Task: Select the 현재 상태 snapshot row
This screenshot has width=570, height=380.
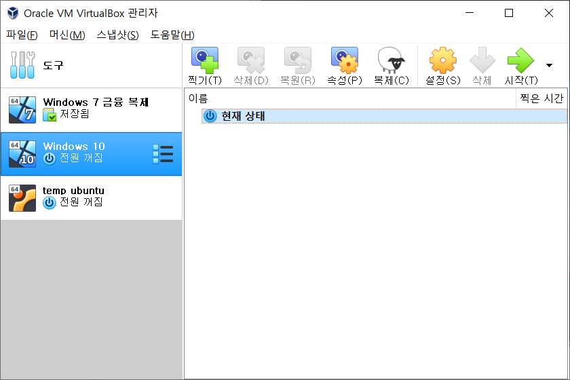Action: (x=384, y=116)
